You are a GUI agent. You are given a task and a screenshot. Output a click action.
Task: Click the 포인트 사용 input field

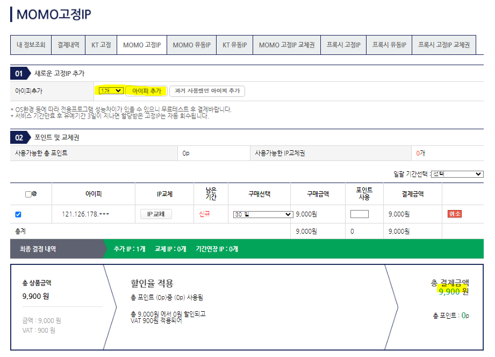tap(359, 214)
